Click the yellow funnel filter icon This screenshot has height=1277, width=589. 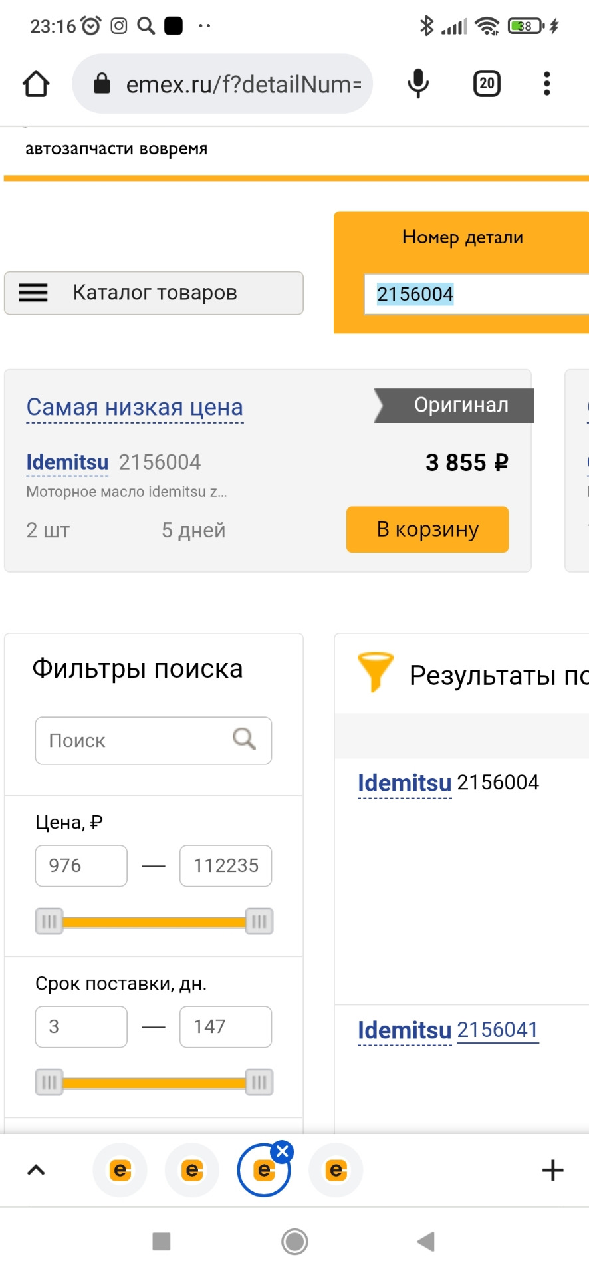tap(375, 672)
